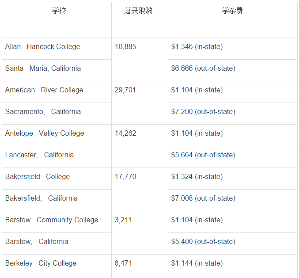Click the $5,400 (out-of-state) tuition cell
Viewport: 299px width, 278px height.
click(x=233, y=244)
